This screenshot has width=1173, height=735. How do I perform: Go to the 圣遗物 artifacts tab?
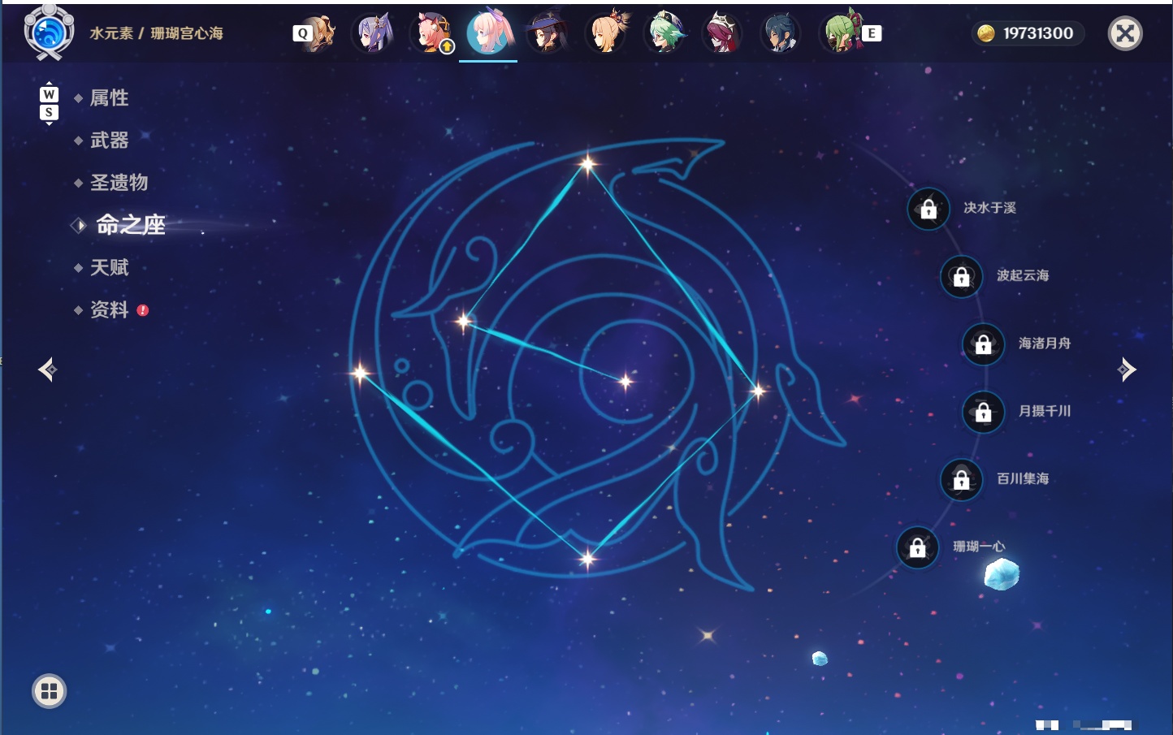coord(119,183)
